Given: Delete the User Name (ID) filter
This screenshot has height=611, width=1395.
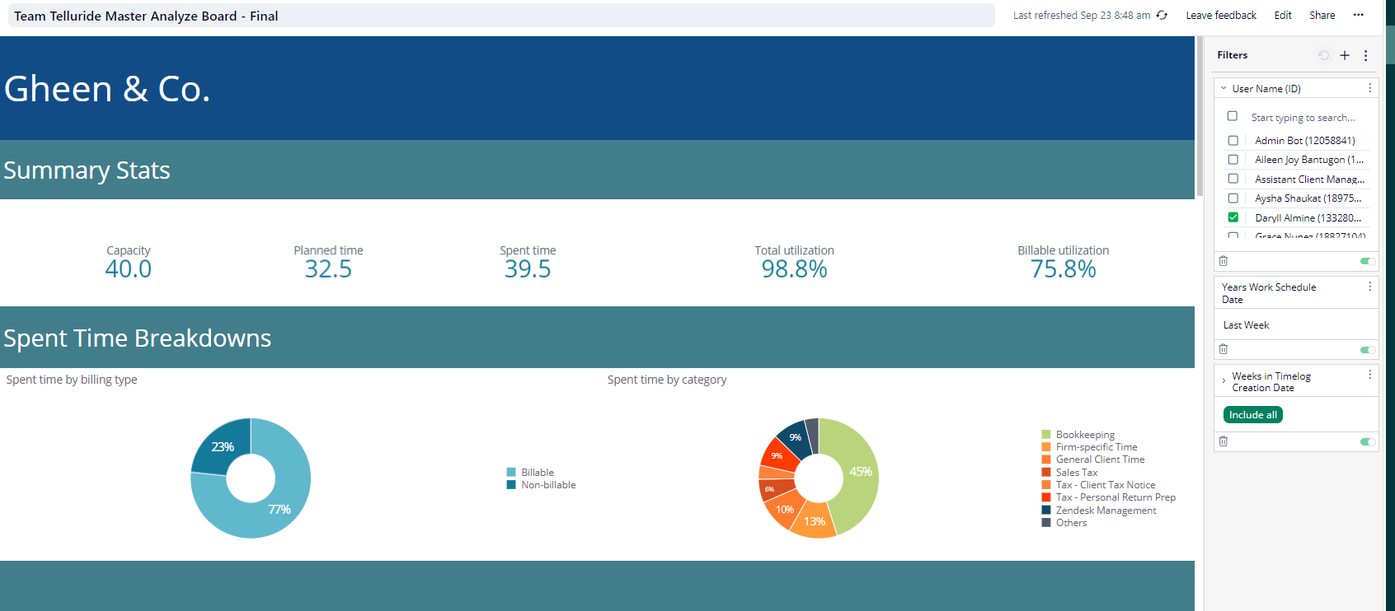Looking at the screenshot, I should [1224, 261].
